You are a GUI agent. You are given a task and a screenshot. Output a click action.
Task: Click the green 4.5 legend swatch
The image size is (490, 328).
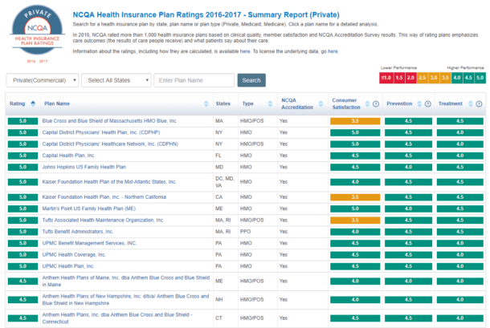tap(468, 78)
